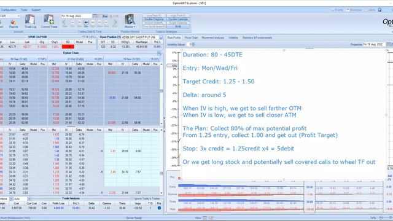The height and width of the screenshot is (221, 393).
Task: Click the Vega value -120.52
Action: click(x=138, y=208)
